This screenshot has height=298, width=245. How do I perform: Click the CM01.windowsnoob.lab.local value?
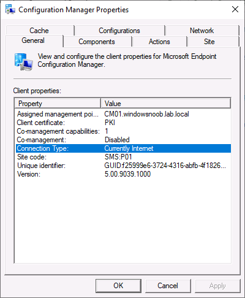[x=146, y=114]
